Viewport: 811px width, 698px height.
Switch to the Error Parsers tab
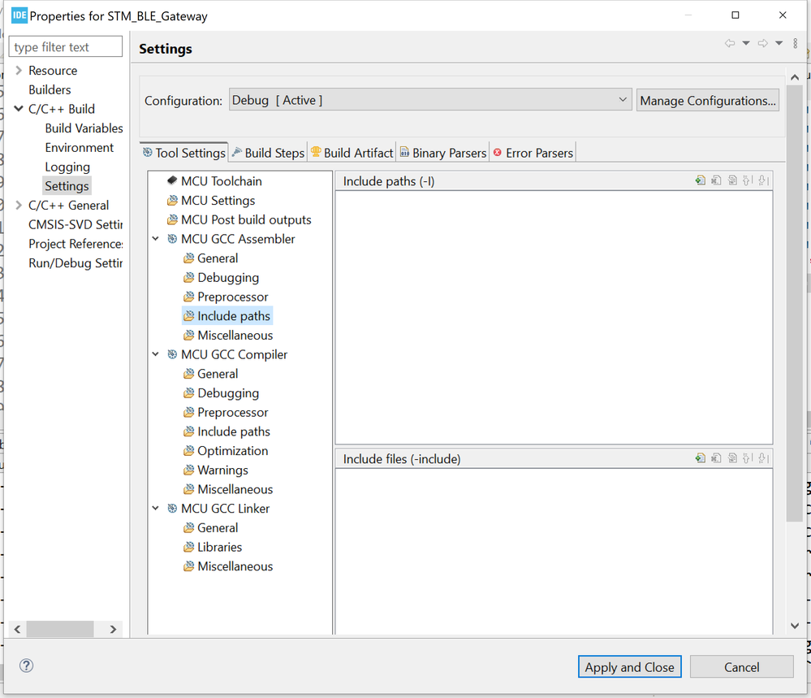[533, 153]
